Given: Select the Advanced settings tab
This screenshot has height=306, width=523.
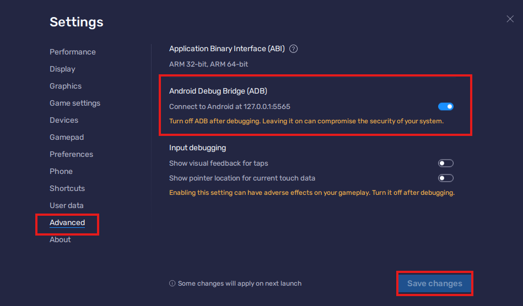Looking at the screenshot, I should point(67,222).
